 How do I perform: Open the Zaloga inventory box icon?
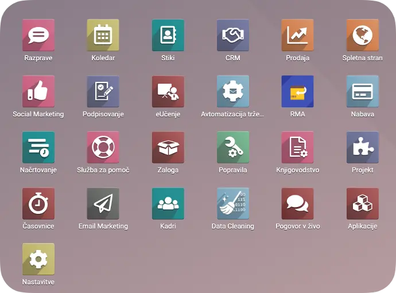tap(168, 147)
